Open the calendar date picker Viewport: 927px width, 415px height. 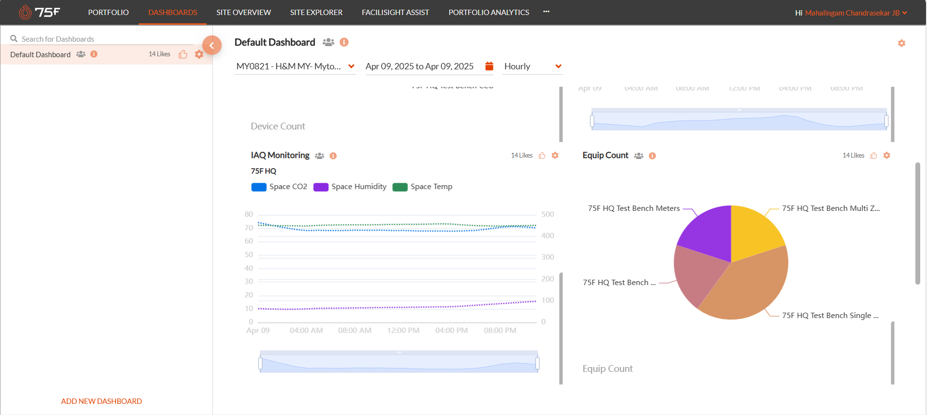[x=489, y=66]
